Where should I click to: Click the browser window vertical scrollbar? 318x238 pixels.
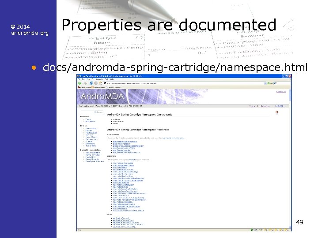coord(290,159)
